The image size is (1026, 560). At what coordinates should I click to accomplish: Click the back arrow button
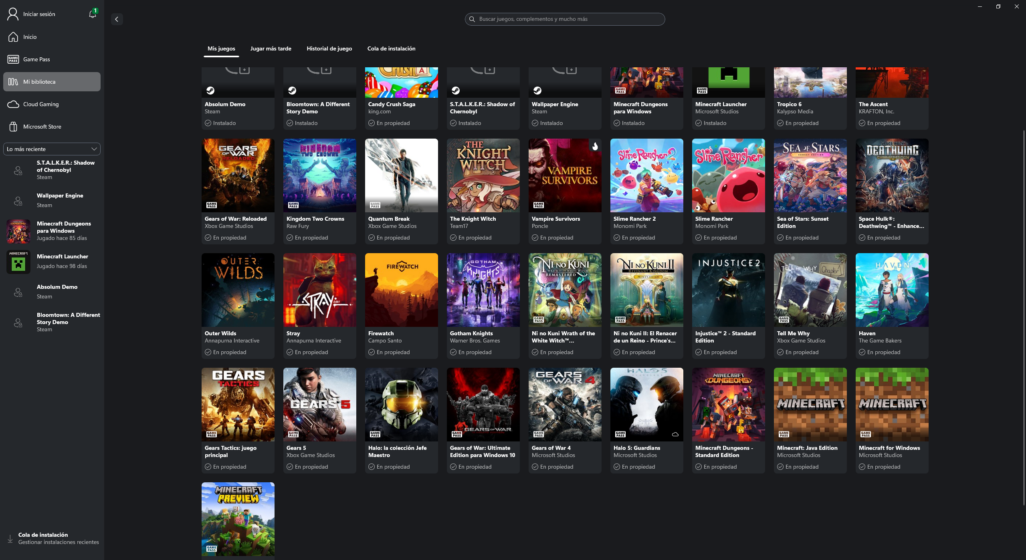(x=117, y=19)
